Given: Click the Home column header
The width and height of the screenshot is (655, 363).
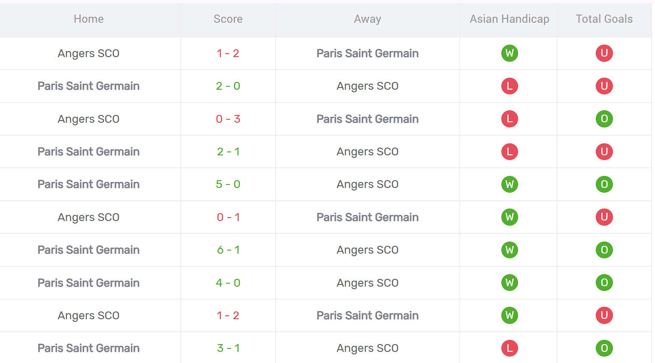Looking at the screenshot, I should point(88,19).
